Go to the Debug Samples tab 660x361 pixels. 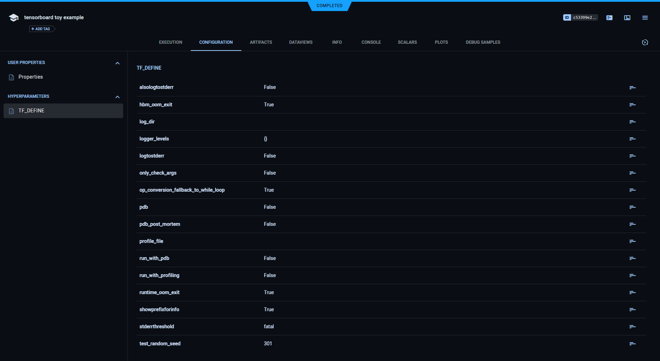pos(483,42)
